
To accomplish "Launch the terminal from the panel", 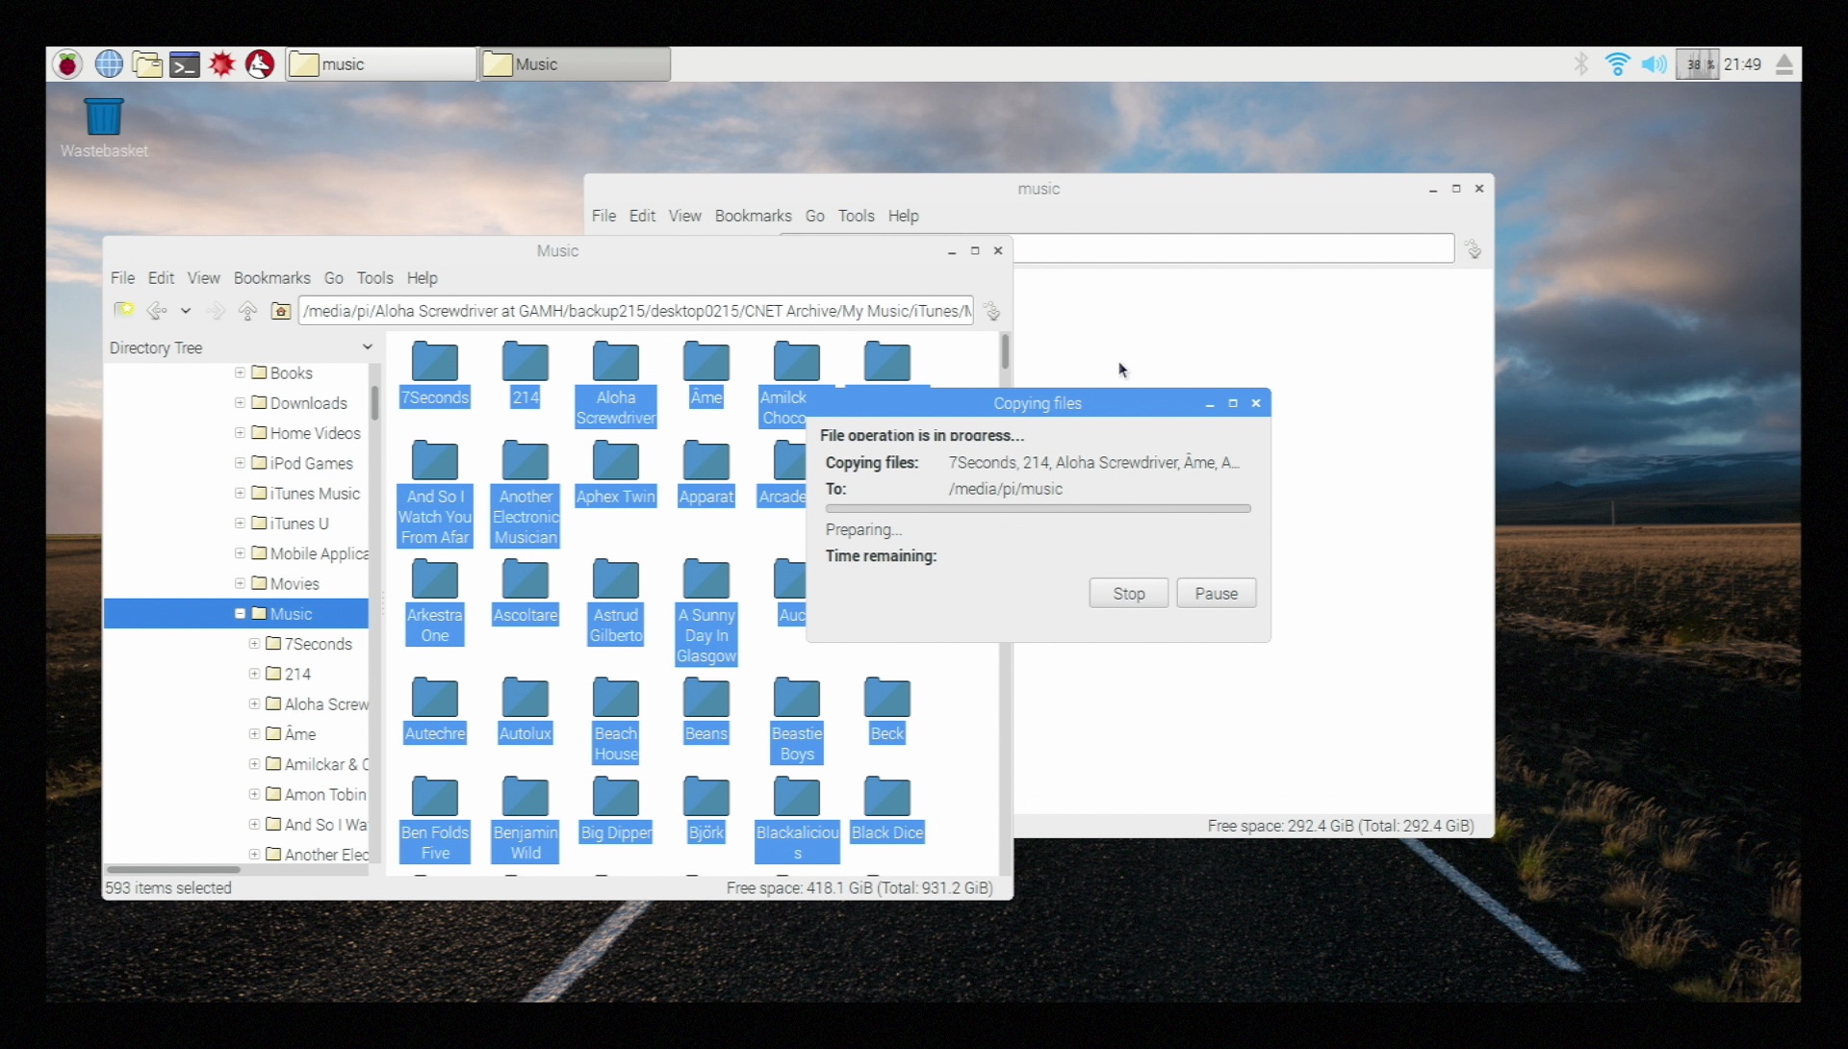I will click(x=184, y=64).
